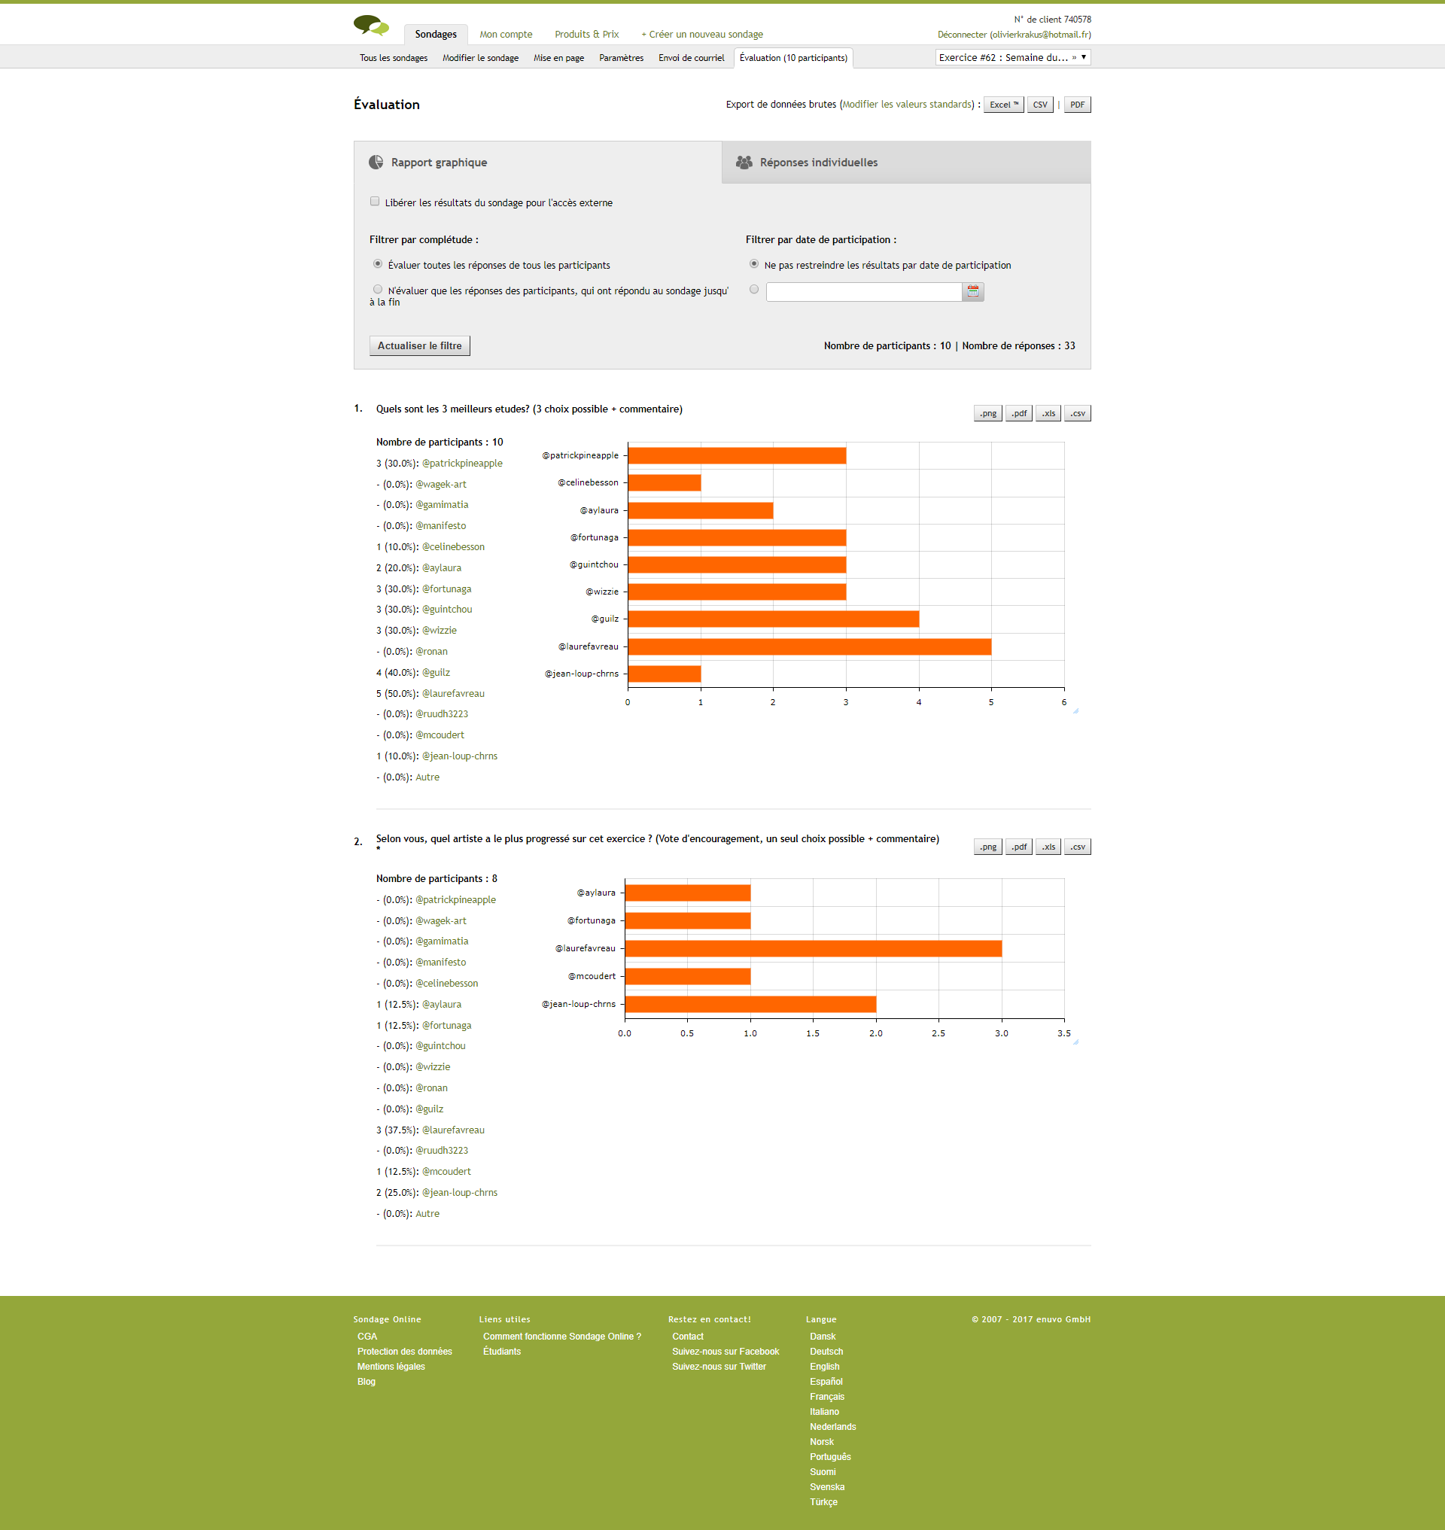Expand the chart resize handle on question 1
Viewport: 1445px width, 1530px height.
pyautogui.click(x=1075, y=712)
